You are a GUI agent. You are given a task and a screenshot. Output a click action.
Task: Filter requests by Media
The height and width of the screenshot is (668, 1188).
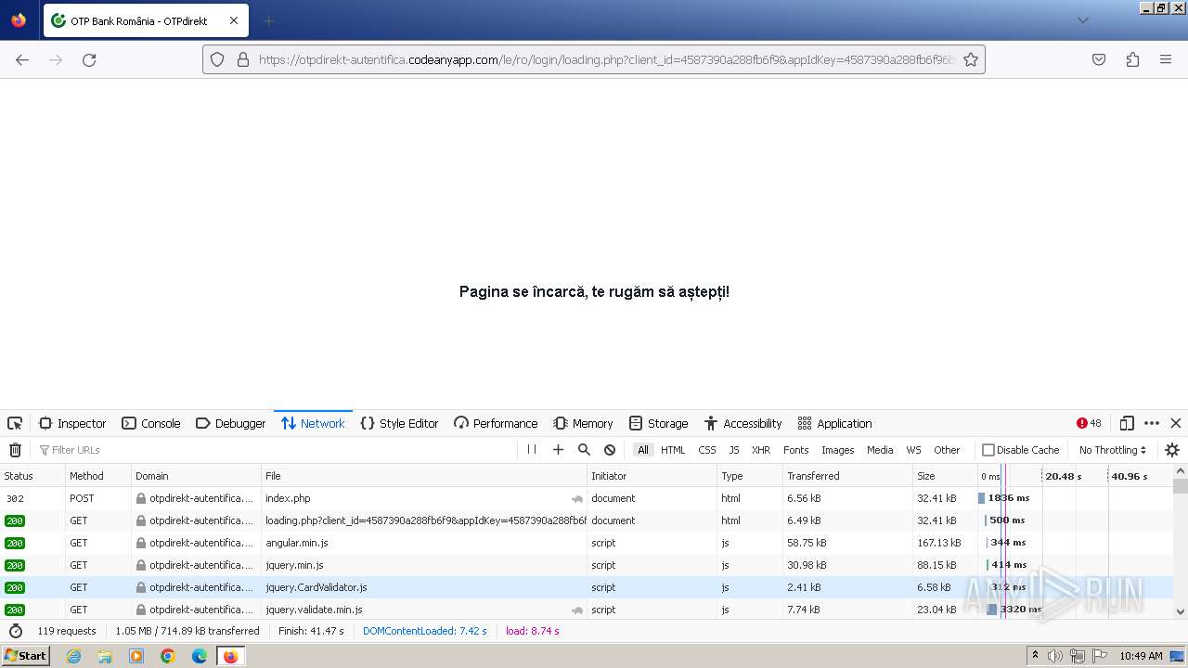click(x=880, y=450)
